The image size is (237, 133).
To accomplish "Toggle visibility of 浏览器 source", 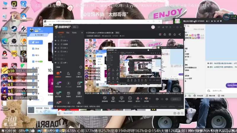I will point(55,44).
